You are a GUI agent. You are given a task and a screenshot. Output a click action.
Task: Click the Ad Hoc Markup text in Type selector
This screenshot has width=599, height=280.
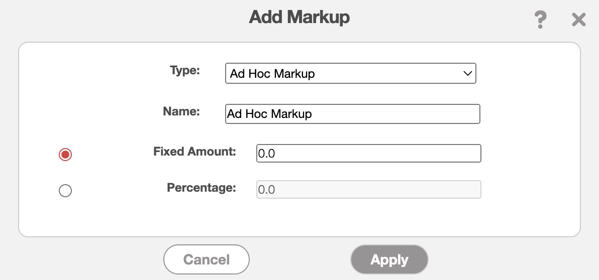coord(272,74)
